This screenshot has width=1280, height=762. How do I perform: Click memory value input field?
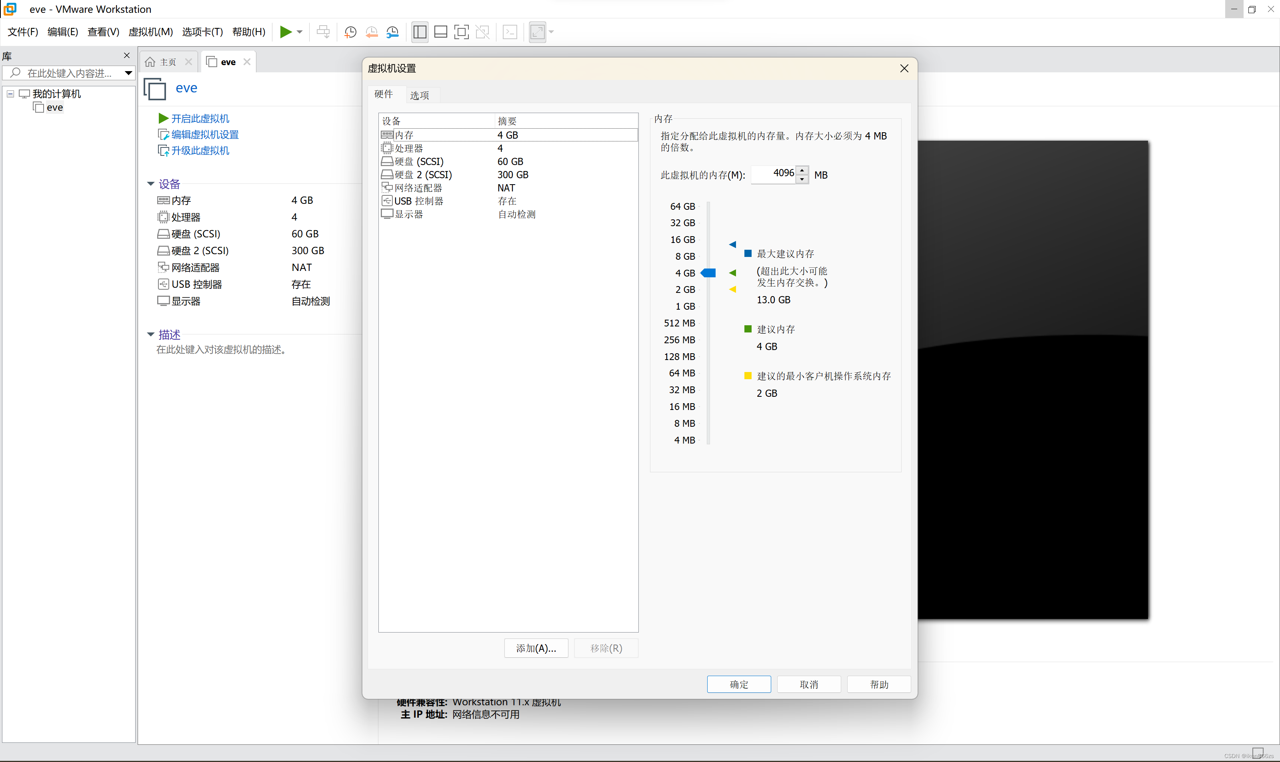[x=773, y=174]
